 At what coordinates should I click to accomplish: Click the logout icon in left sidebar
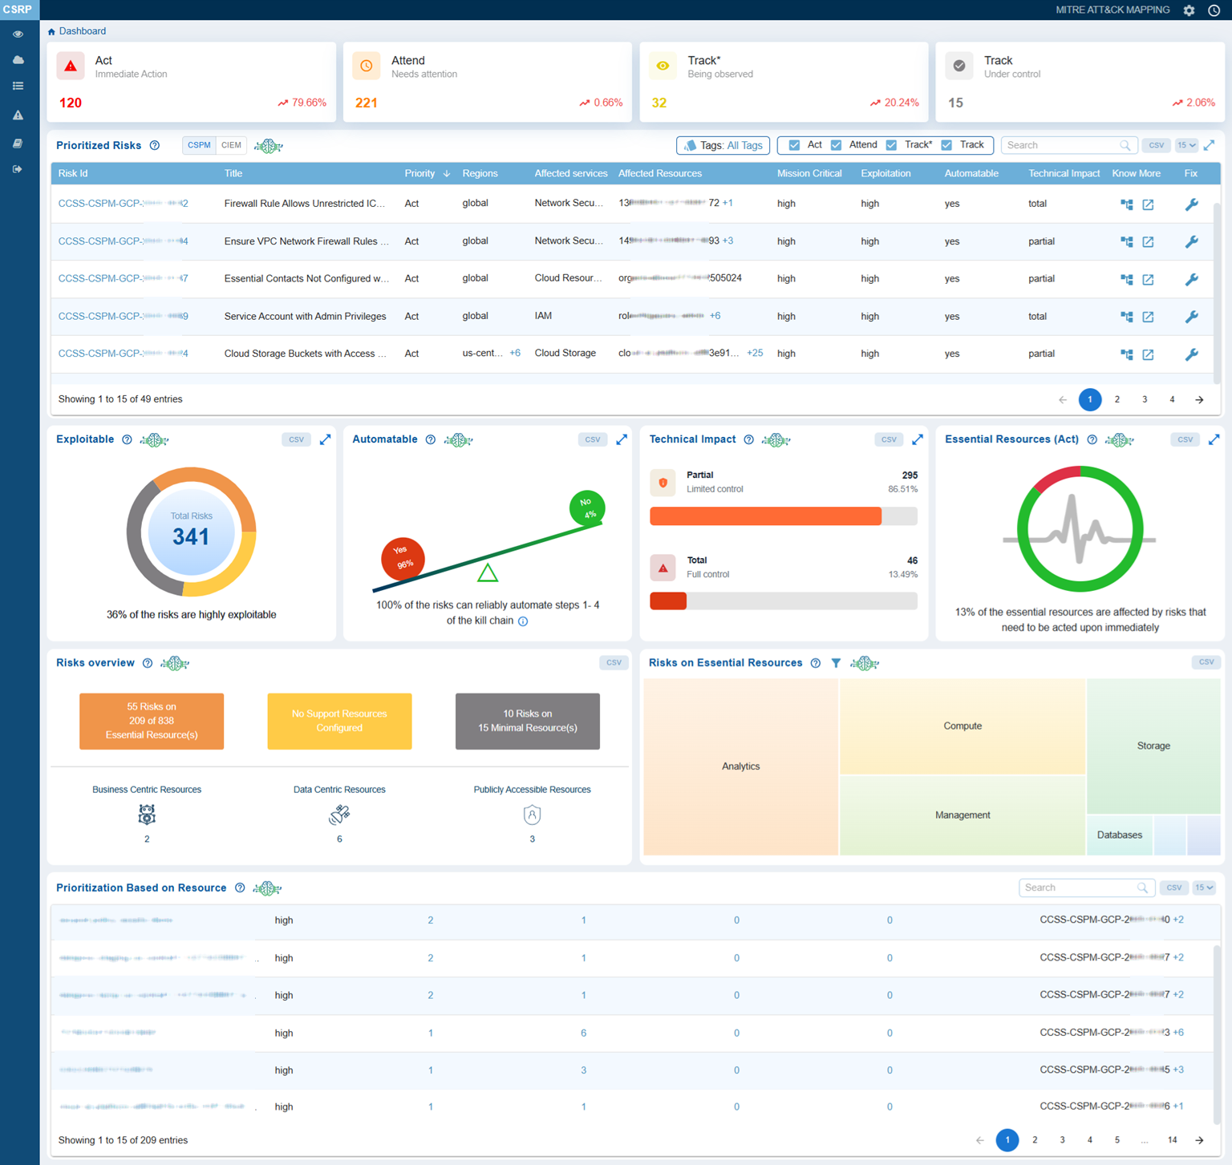pyautogui.click(x=18, y=169)
